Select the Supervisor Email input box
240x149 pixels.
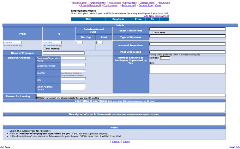pos(73,65)
